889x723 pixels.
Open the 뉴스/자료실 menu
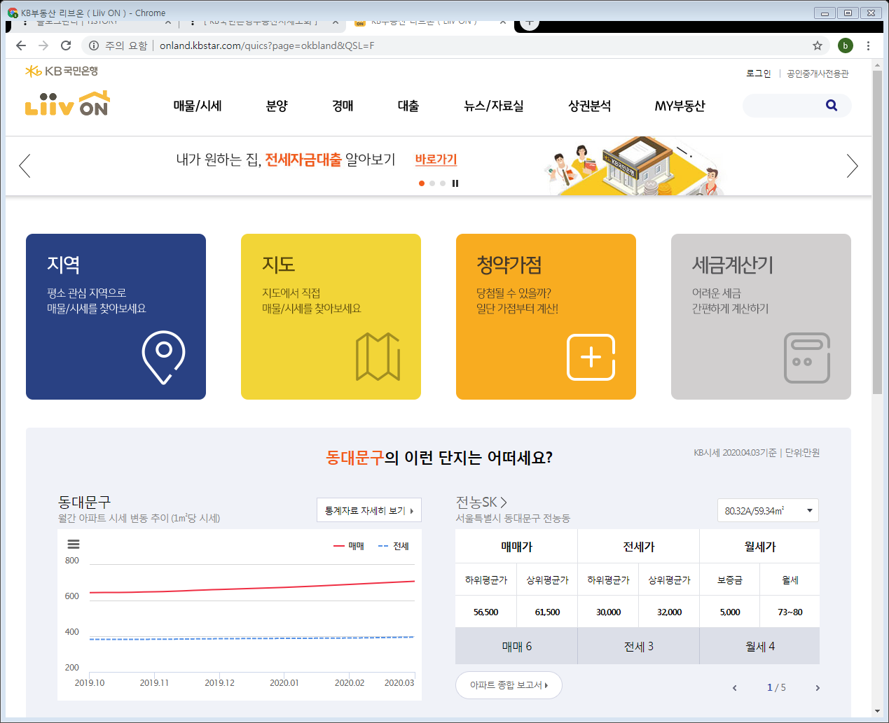coord(494,106)
